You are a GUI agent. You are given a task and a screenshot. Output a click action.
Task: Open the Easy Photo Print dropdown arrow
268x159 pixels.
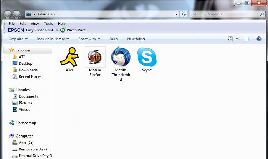tap(57, 30)
